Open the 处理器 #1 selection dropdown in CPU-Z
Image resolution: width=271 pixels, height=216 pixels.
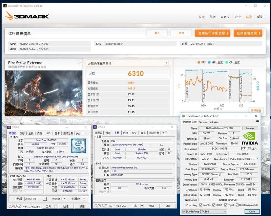click(x=35, y=199)
